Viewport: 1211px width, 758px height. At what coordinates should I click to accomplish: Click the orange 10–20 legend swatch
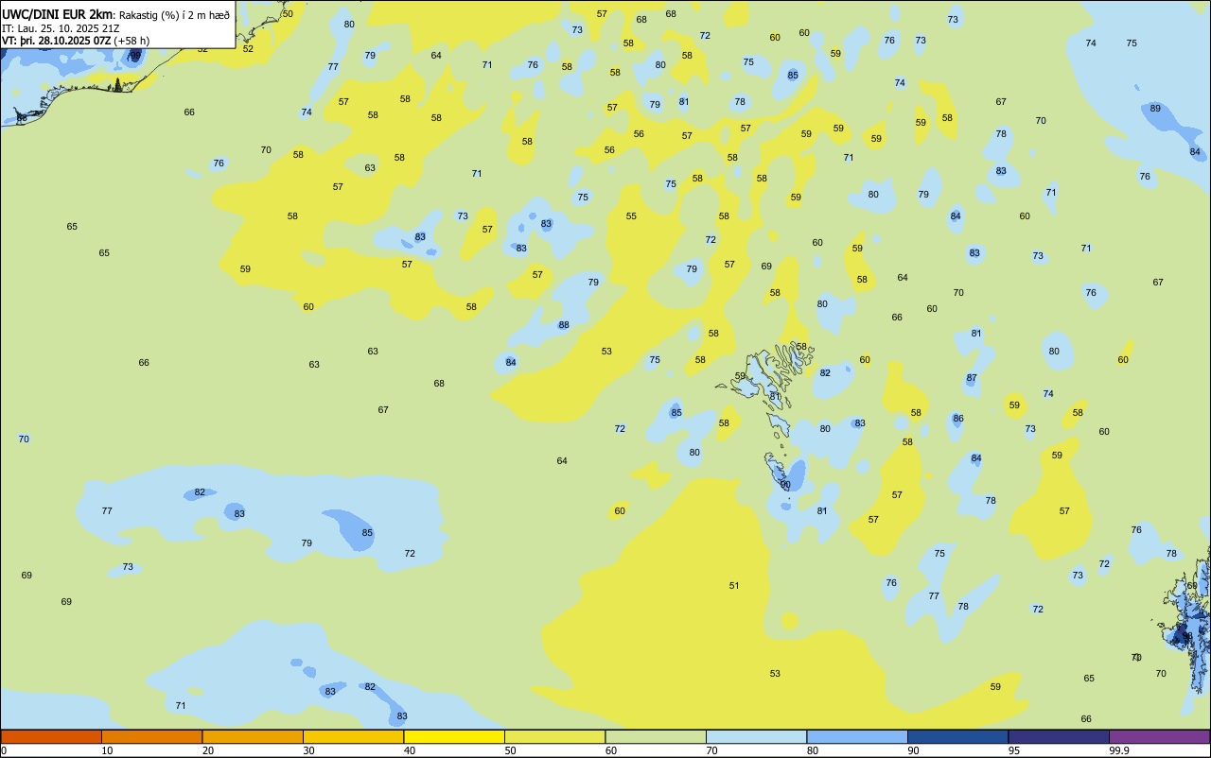coord(151,736)
